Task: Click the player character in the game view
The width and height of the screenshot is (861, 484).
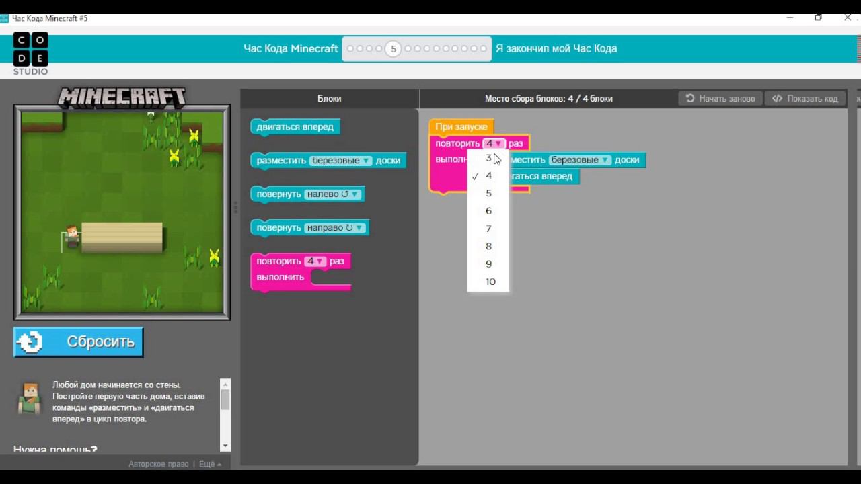Action: (x=72, y=237)
